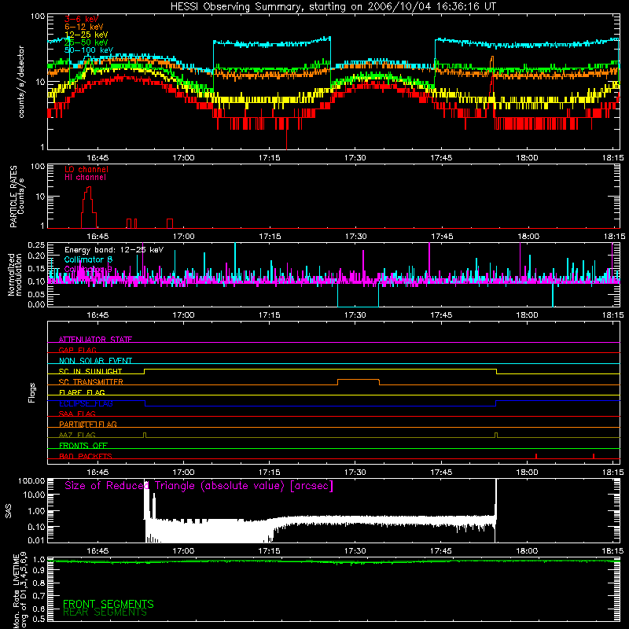Select the cyan 50-100 keV legend label

pos(89,50)
